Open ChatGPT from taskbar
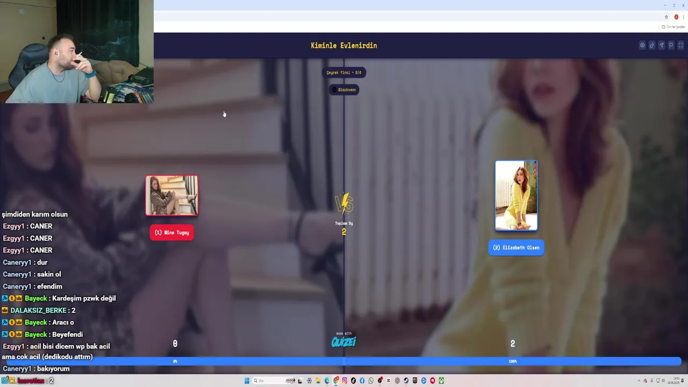The height and width of the screenshot is (387, 688). [x=397, y=381]
